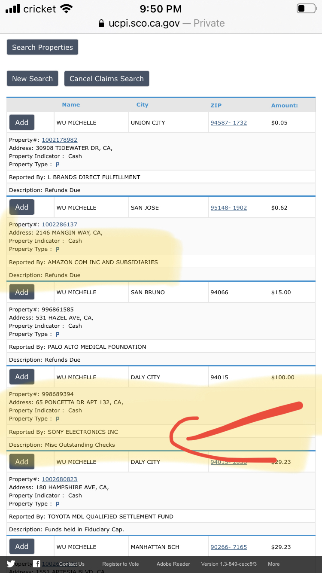Select Address 180 HAMPSHIRE AVE text
The width and height of the screenshot is (322, 573).
[x=59, y=487]
